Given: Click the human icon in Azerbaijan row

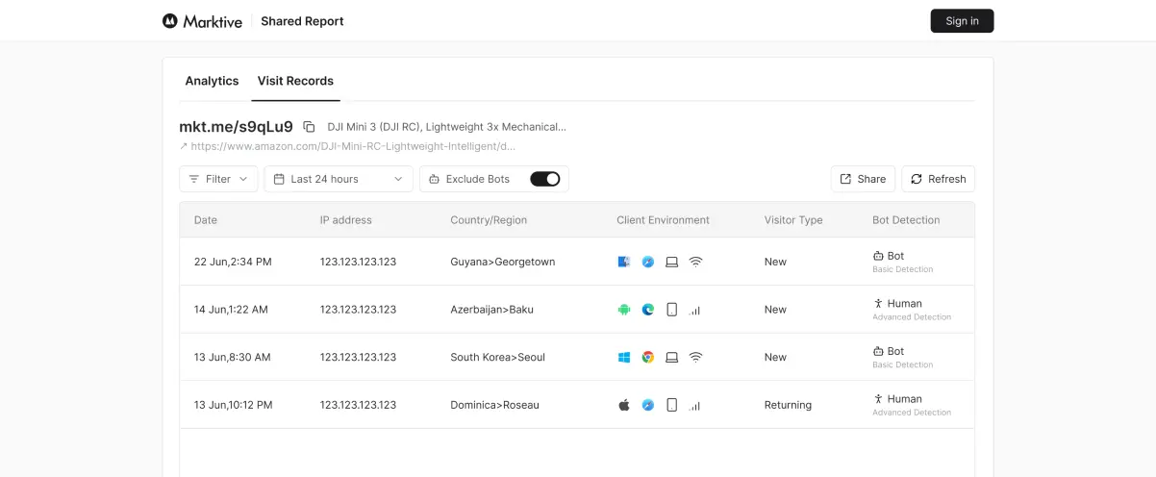Looking at the screenshot, I should (x=878, y=303).
